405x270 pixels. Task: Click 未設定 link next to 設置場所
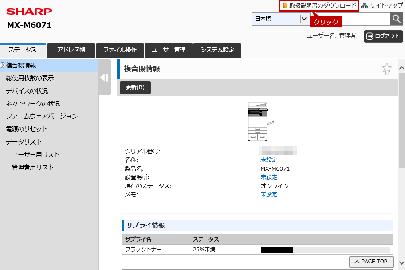[x=269, y=177]
